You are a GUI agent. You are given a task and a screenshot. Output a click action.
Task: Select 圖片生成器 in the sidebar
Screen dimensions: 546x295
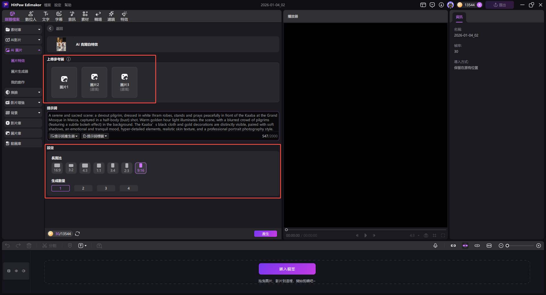point(20,71)
